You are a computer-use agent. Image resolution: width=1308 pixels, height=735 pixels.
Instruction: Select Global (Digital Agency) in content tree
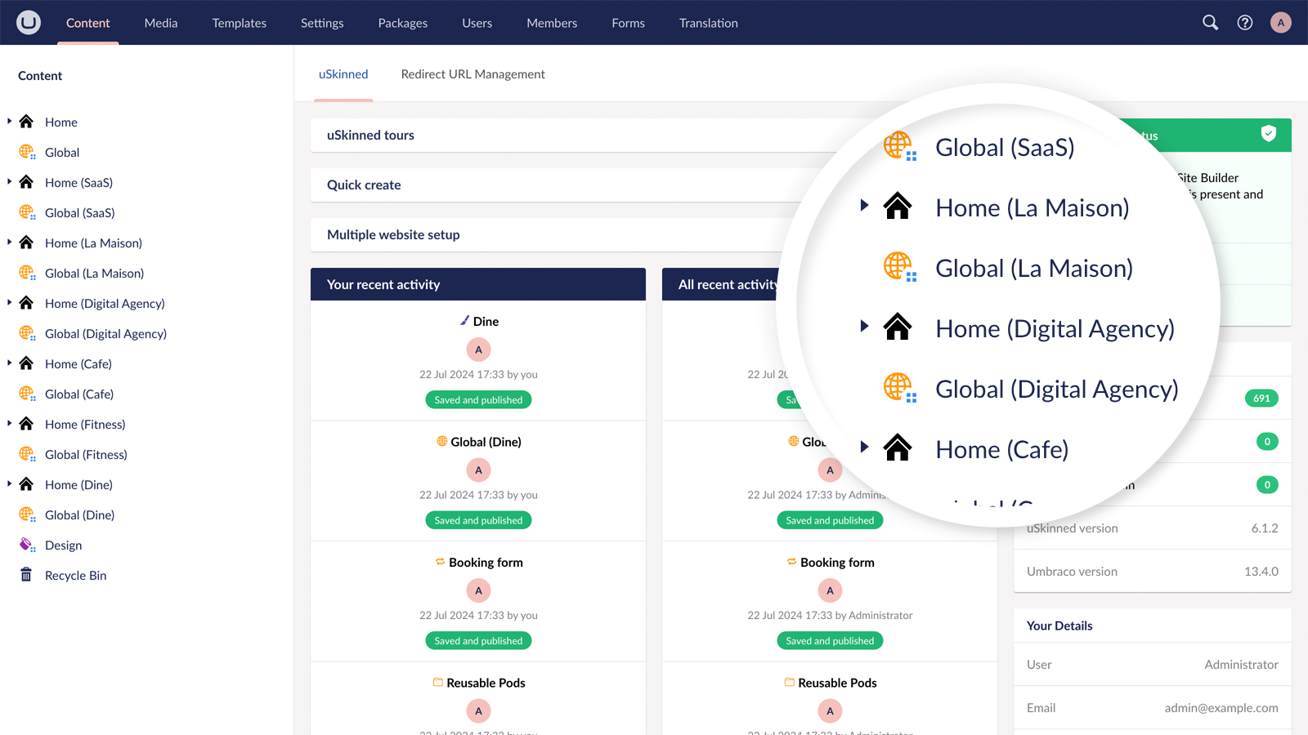tap(105, 333)
